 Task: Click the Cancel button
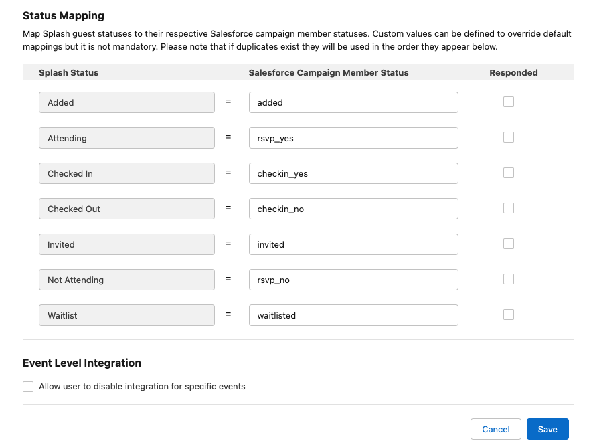pyautogui.click(x=495, y=429)
